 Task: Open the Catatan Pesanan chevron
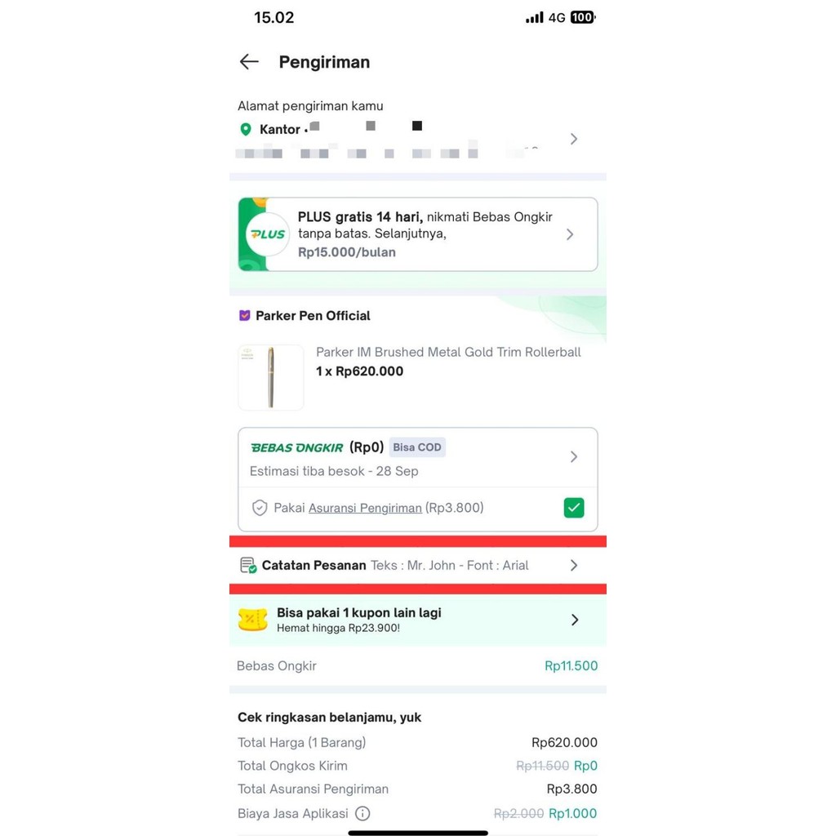click(x=574, y=565)
